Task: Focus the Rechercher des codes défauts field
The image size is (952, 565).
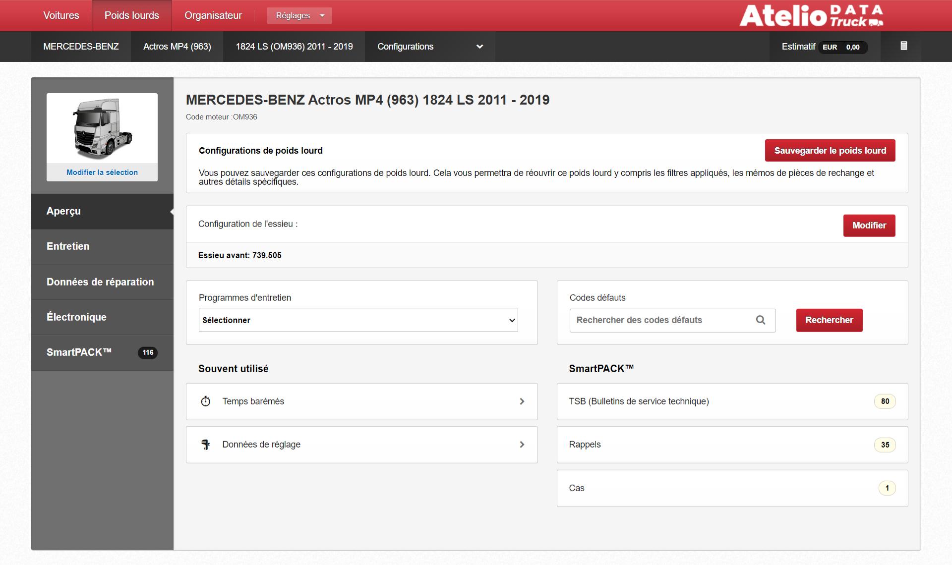Action: tap(662, 320)
